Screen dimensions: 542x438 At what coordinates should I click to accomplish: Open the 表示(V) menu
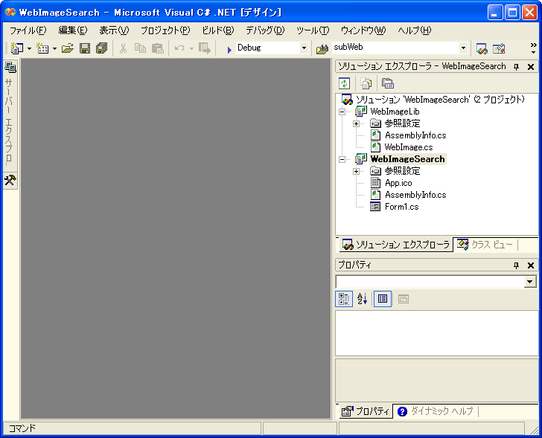coord(114,30)
